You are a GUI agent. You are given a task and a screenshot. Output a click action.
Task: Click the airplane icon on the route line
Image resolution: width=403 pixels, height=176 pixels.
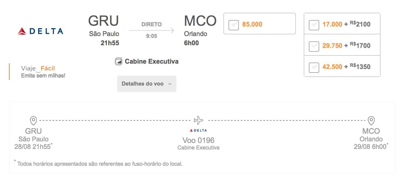coord(199,120)
